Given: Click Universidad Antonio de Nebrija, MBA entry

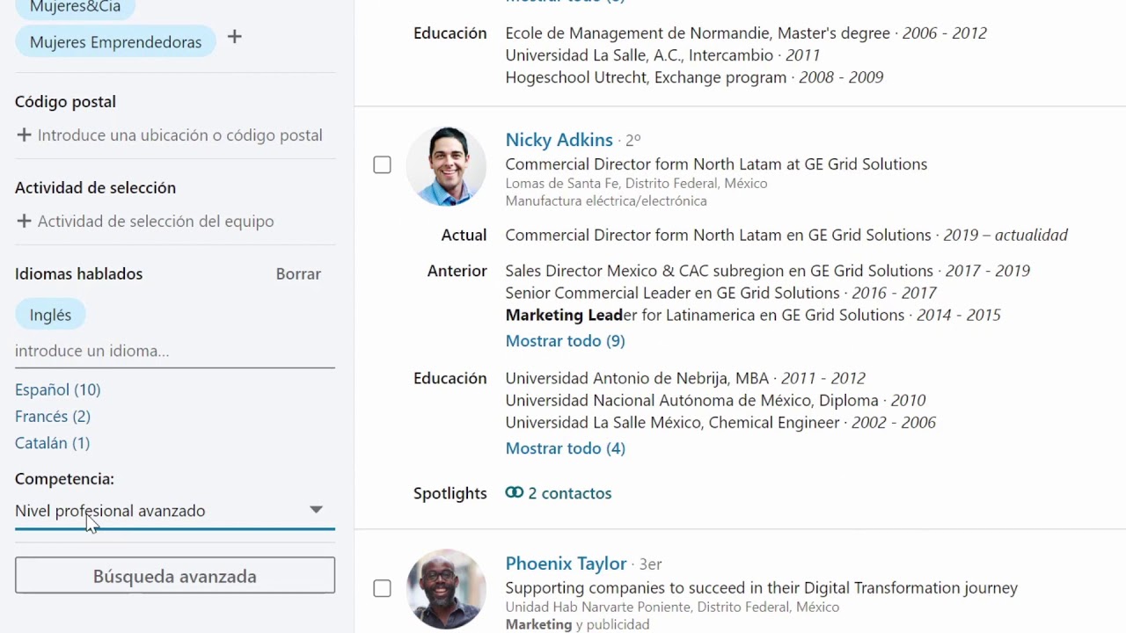Looking at the screenshot, I should pyautogui.click(x=685, y=378).
